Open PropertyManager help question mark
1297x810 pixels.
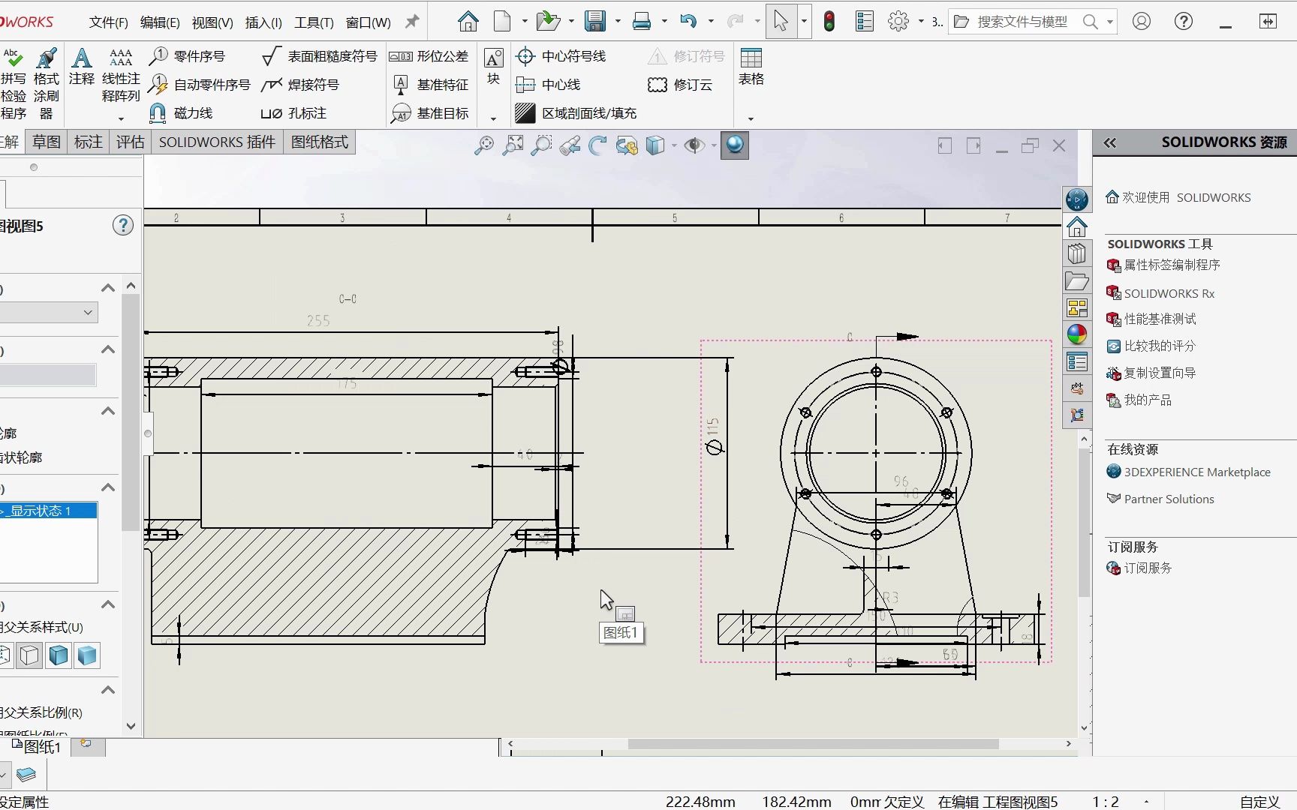point(123,225)
